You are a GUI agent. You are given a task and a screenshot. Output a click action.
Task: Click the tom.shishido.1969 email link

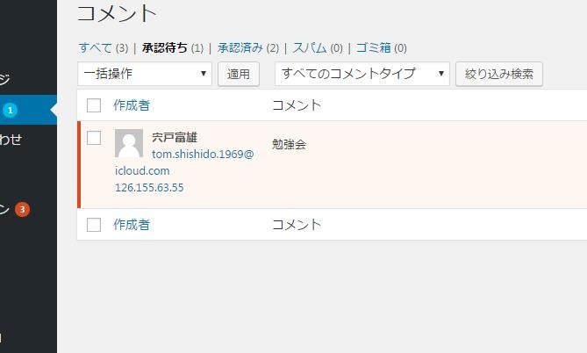[202, 154]
